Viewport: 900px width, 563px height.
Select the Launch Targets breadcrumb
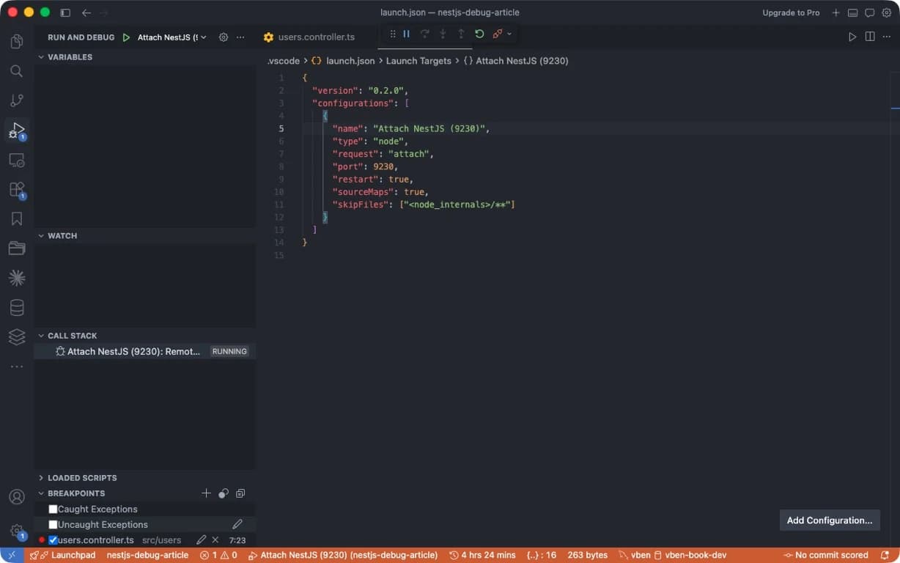click(418, 61)
